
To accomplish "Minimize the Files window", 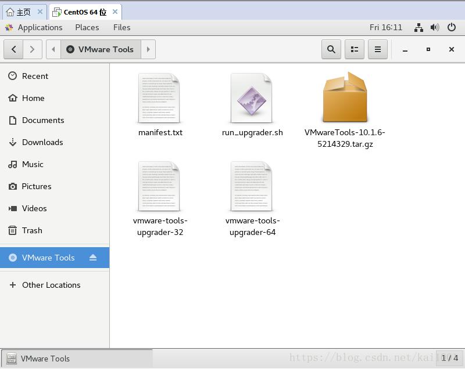I will (x=405, y=50).
